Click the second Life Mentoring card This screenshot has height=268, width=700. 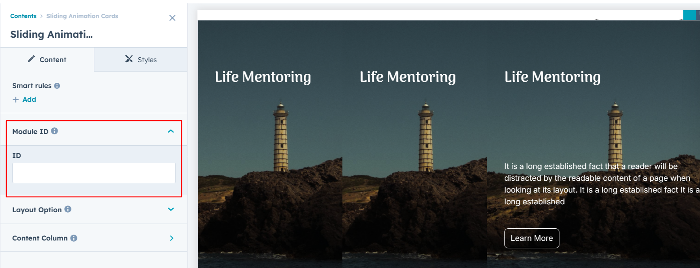[414, 144]
